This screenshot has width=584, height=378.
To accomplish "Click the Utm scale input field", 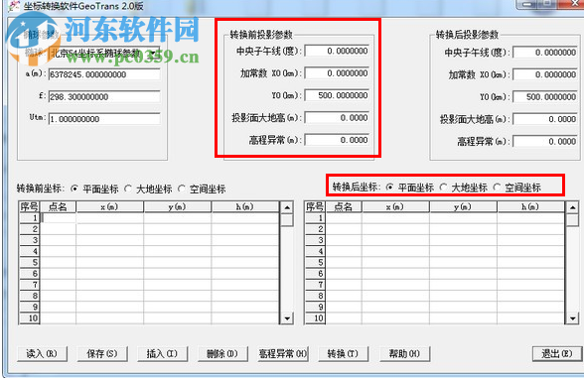I will pos(104,119).
